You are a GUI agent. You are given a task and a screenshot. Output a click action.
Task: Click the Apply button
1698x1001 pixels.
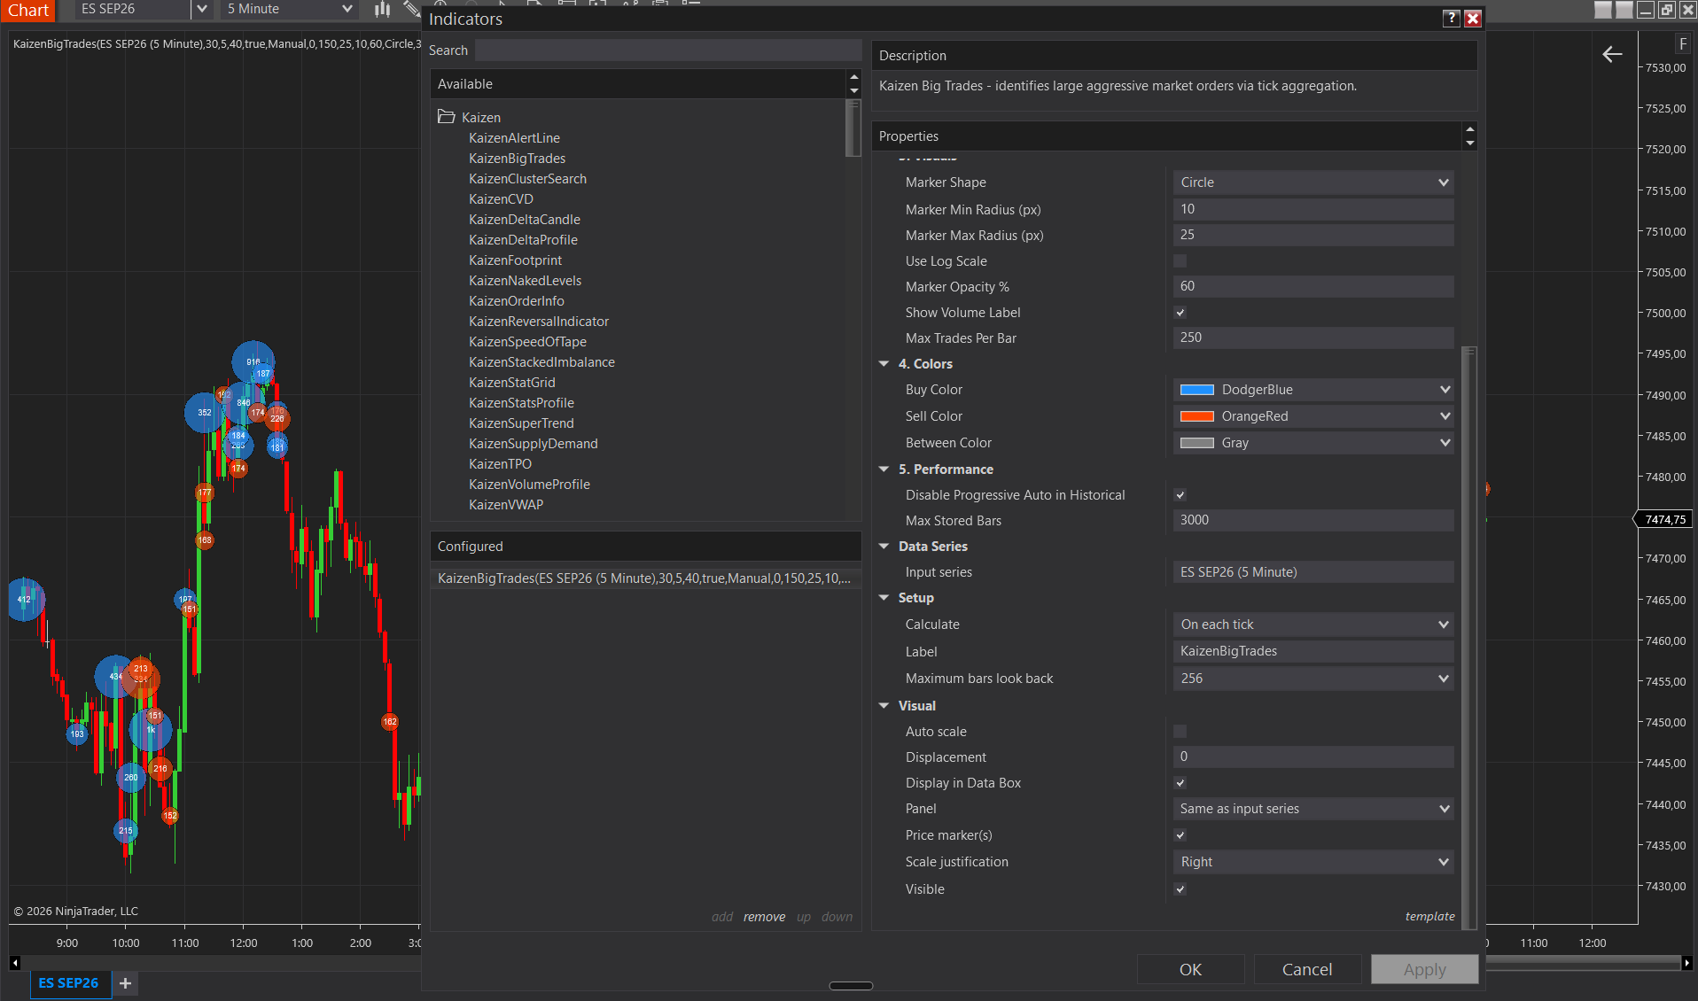point(1424,969)
